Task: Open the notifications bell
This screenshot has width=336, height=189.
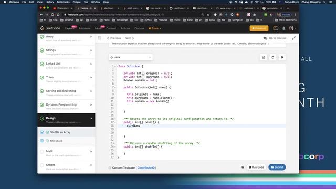Action: [283, 28]
